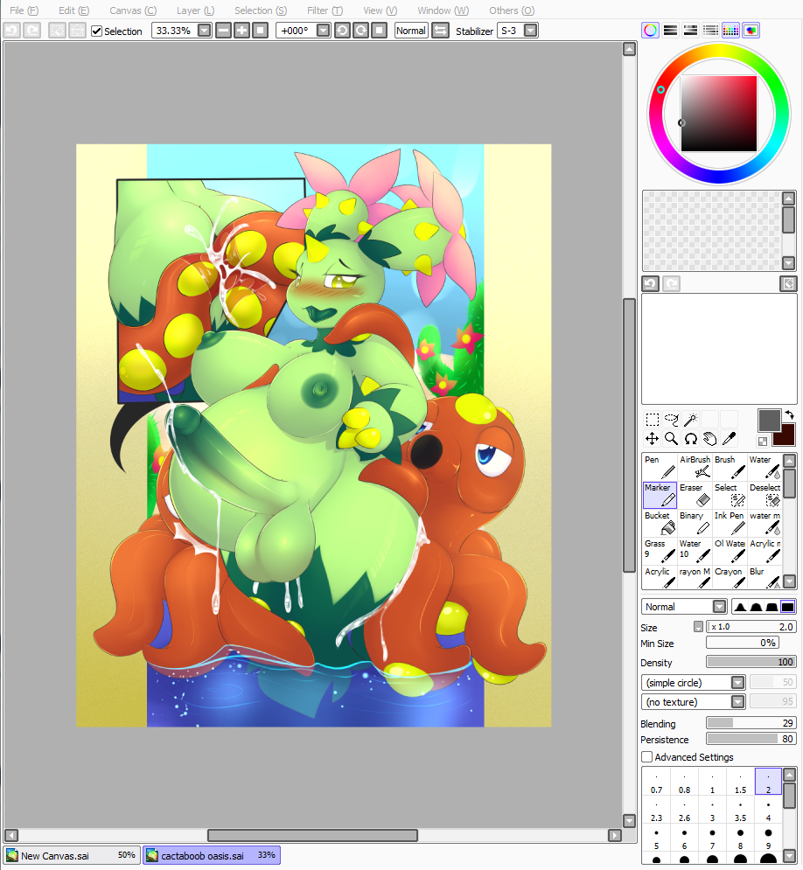The width and height of the screenshot is (803, 870).
Task: Choose the Ink Pen tool
Action: click(x=730, y=523)
